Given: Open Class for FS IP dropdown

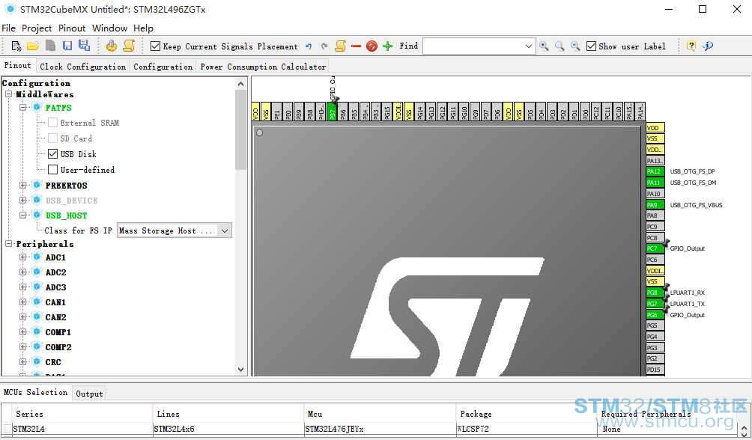Looking at the screenshot, I should coord(225,230).
